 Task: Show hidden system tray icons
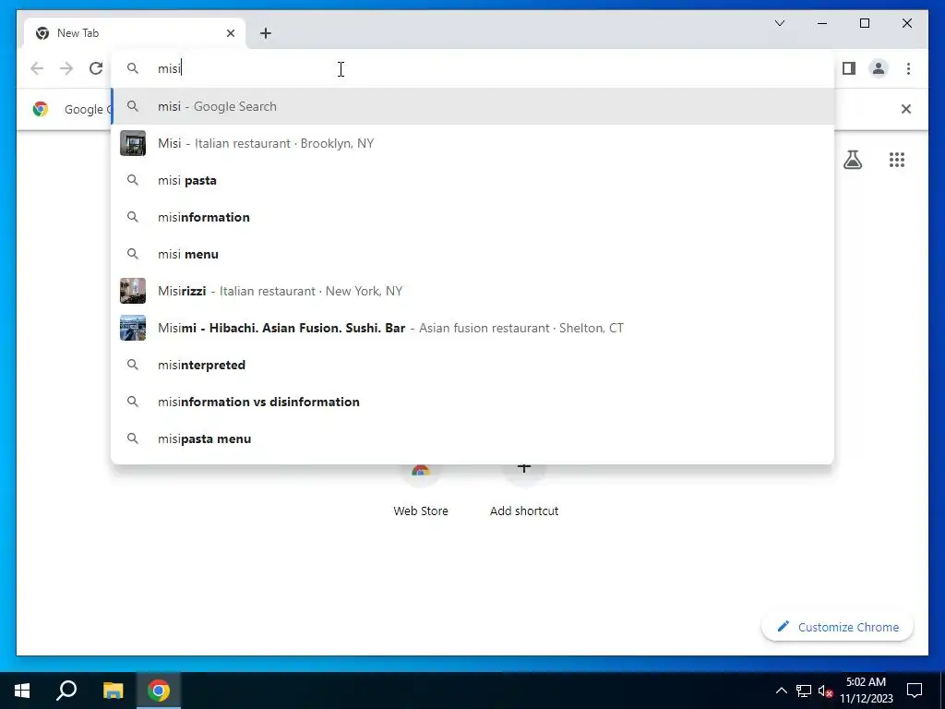tap(781, 691)
